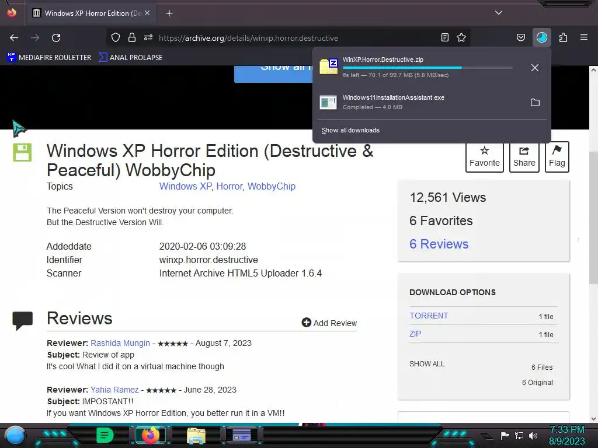Viewport: 598px width, 448px height.
Task: Cancel the WinXP.Horror.Destructive.zip download
Action: [535, 68]
